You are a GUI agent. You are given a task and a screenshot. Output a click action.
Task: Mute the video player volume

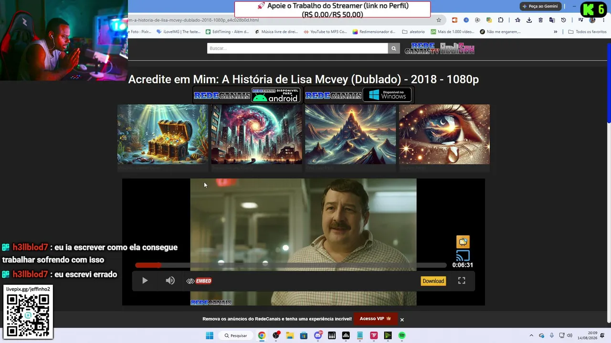pyautogui.click(x=170, y=281)
